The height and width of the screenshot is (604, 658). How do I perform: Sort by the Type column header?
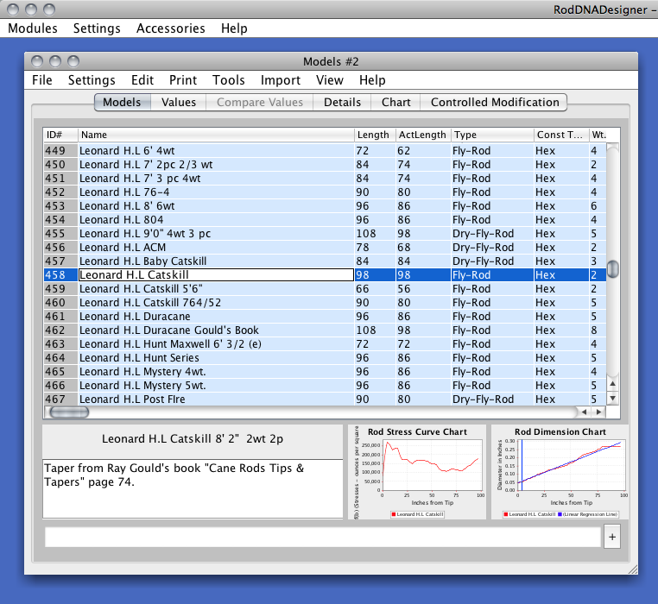click(492, 135)
